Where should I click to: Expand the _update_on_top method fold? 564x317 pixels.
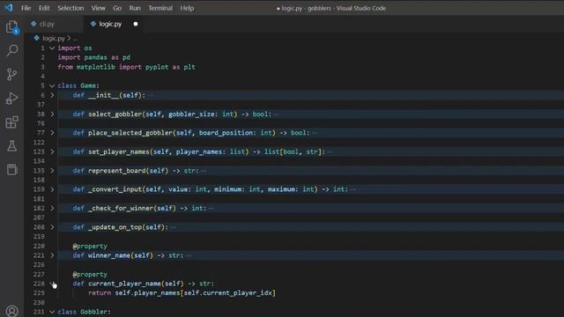(x=52, y=227)
